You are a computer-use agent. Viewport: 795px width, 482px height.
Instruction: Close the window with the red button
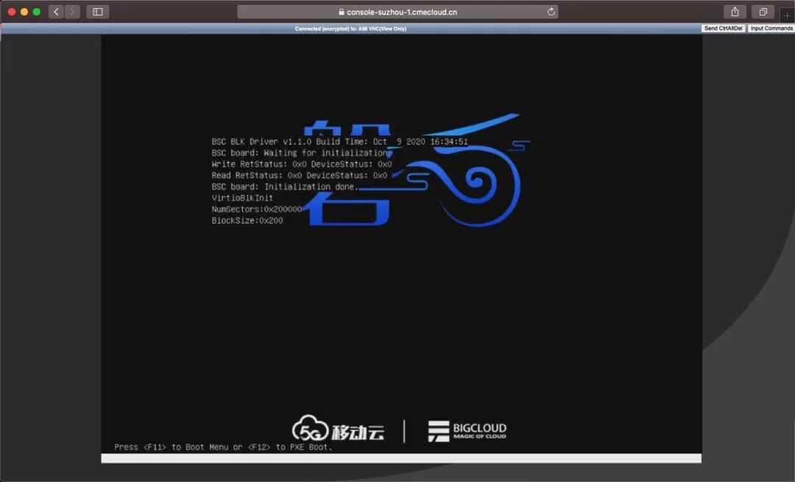(12, 12)
